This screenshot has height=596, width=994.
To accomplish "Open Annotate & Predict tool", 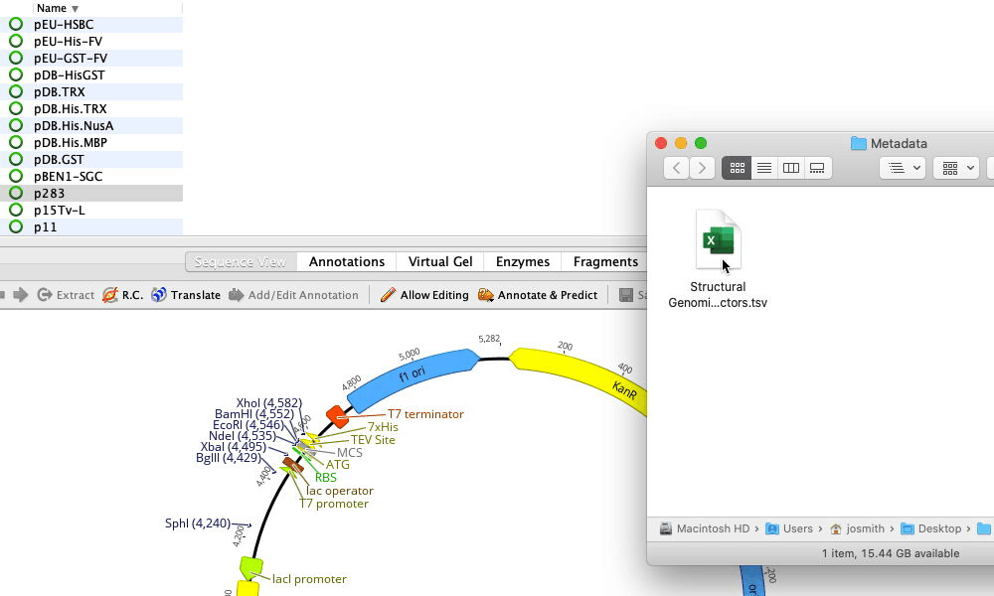I will 486,295.
